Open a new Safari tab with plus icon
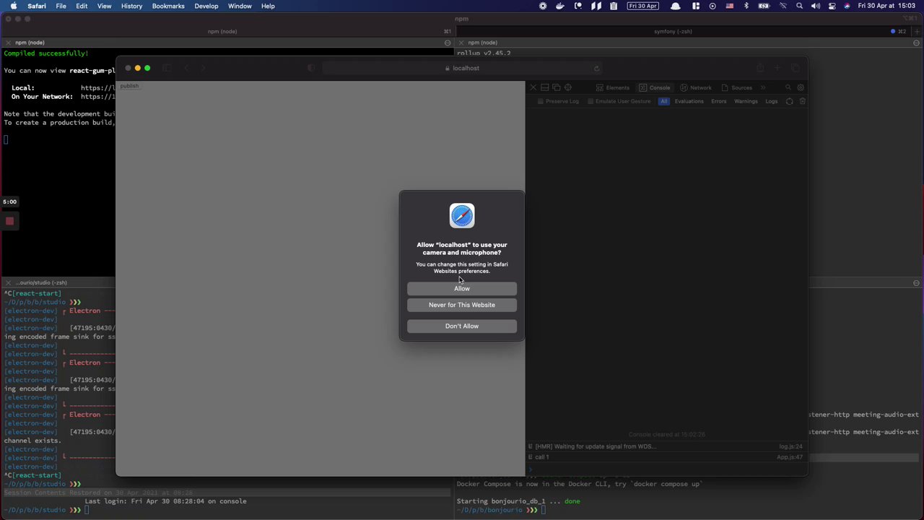924x520 pixels. click(x=777, y=68)
